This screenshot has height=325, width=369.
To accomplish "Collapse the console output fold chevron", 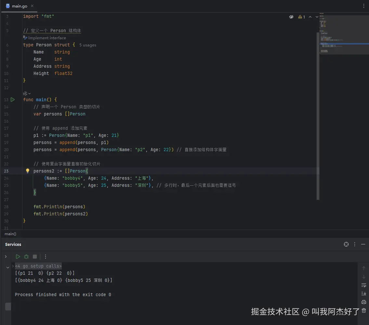I will pyautogui.click(x=8, y=267).
